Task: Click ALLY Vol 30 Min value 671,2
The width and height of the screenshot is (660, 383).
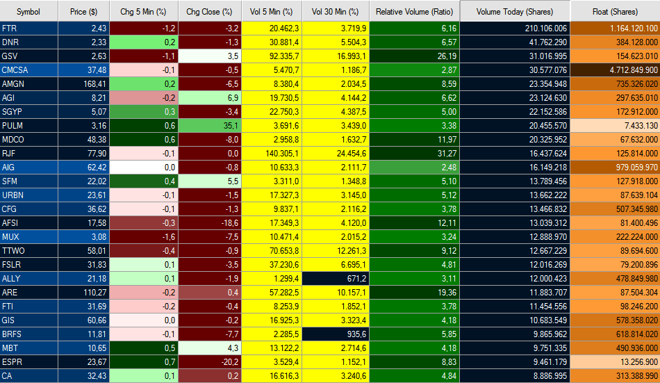Action: [x=336, y=279]
